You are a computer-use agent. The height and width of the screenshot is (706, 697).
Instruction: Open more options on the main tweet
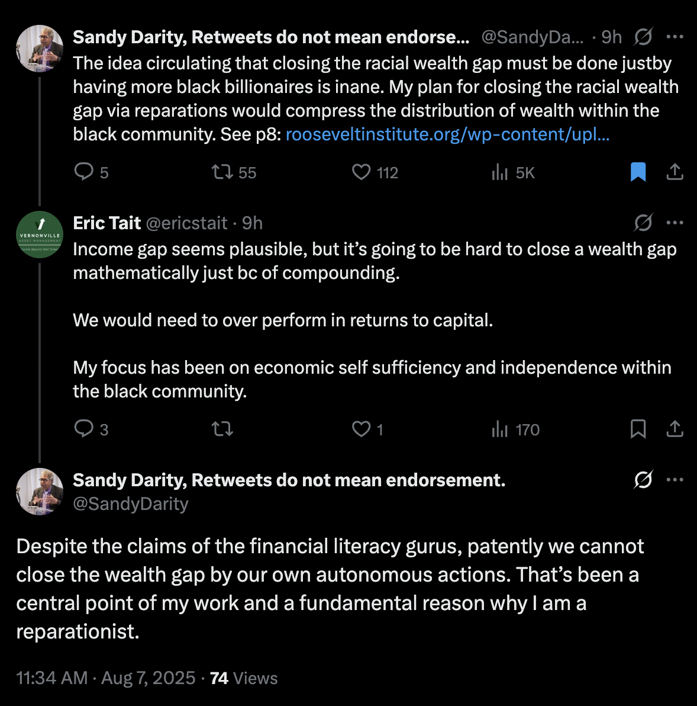coord(675,480)
